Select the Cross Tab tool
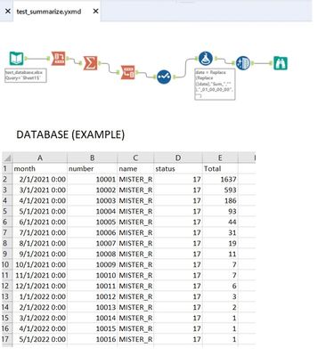334x356 pixels. click(x=128, y=72)
